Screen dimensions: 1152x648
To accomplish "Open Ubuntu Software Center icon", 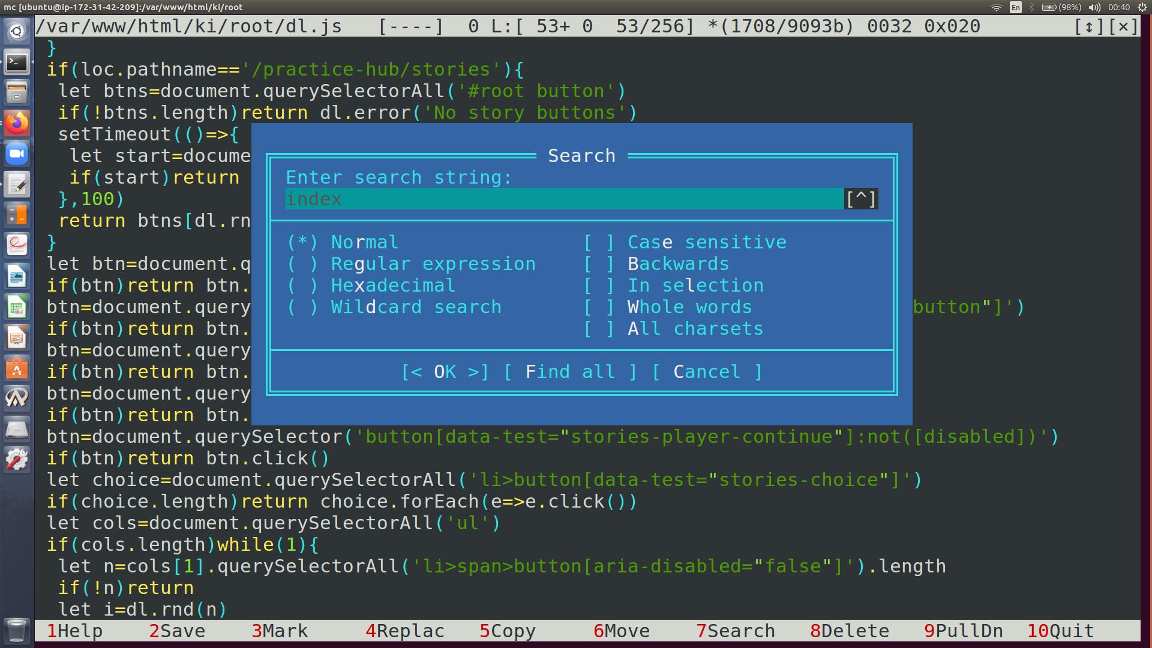I will pyautogui.click(x=17, y=369).
